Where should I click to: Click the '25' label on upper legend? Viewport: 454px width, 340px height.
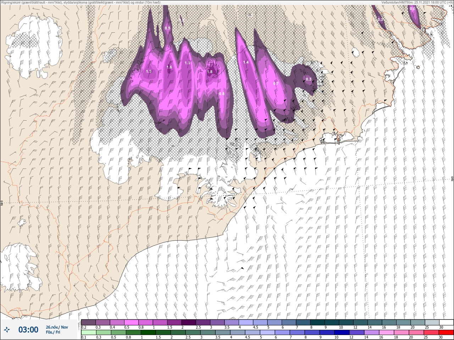point(427,327)
